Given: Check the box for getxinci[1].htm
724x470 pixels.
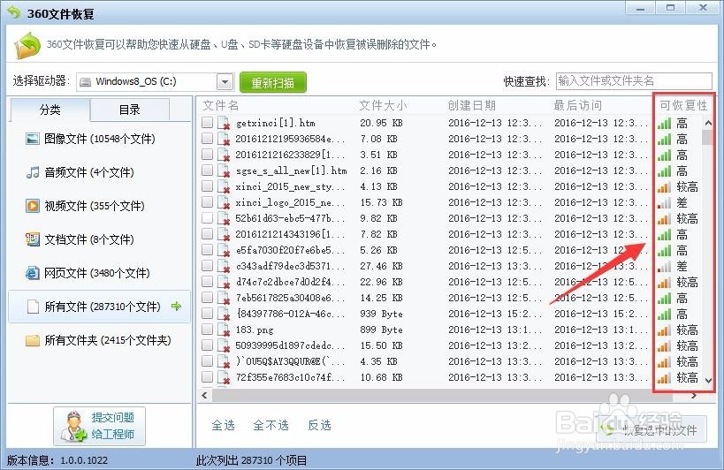Looking at the screenshot, I should (208, 122).
